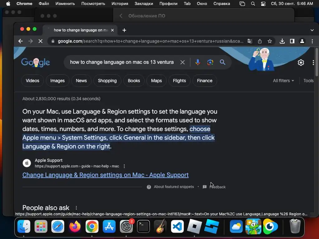Launch Safari from the Dock
Image resolution: width=319 pixels, height=239 pixels.
[58, 226]
